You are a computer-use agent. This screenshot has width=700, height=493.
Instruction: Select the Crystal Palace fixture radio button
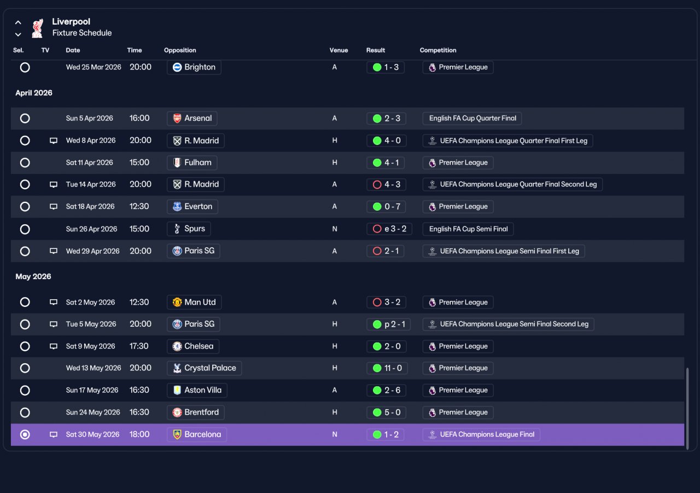[x=25, y=368]
